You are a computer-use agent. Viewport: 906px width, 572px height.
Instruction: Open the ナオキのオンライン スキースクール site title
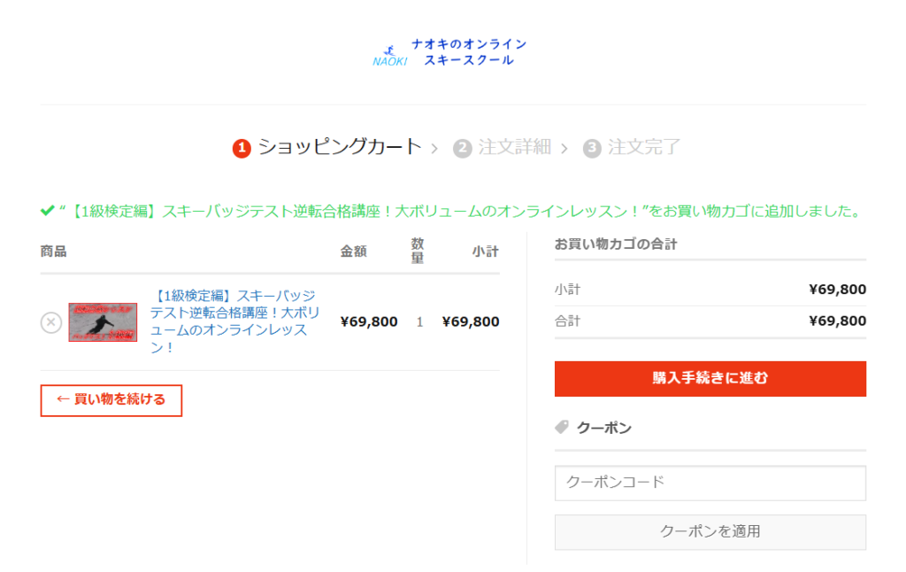pos(468,52)
